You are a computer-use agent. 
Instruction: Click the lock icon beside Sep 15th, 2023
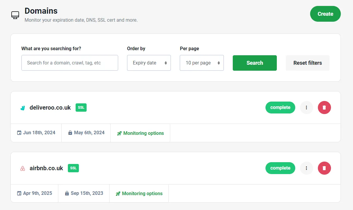(x=67, y=193)
